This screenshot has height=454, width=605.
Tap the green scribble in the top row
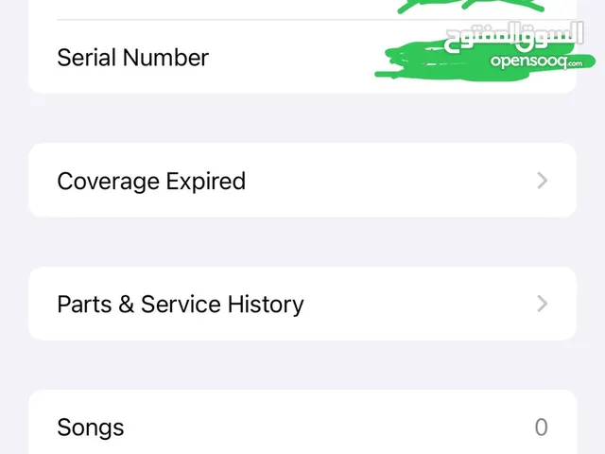click(x=471, y=6)
